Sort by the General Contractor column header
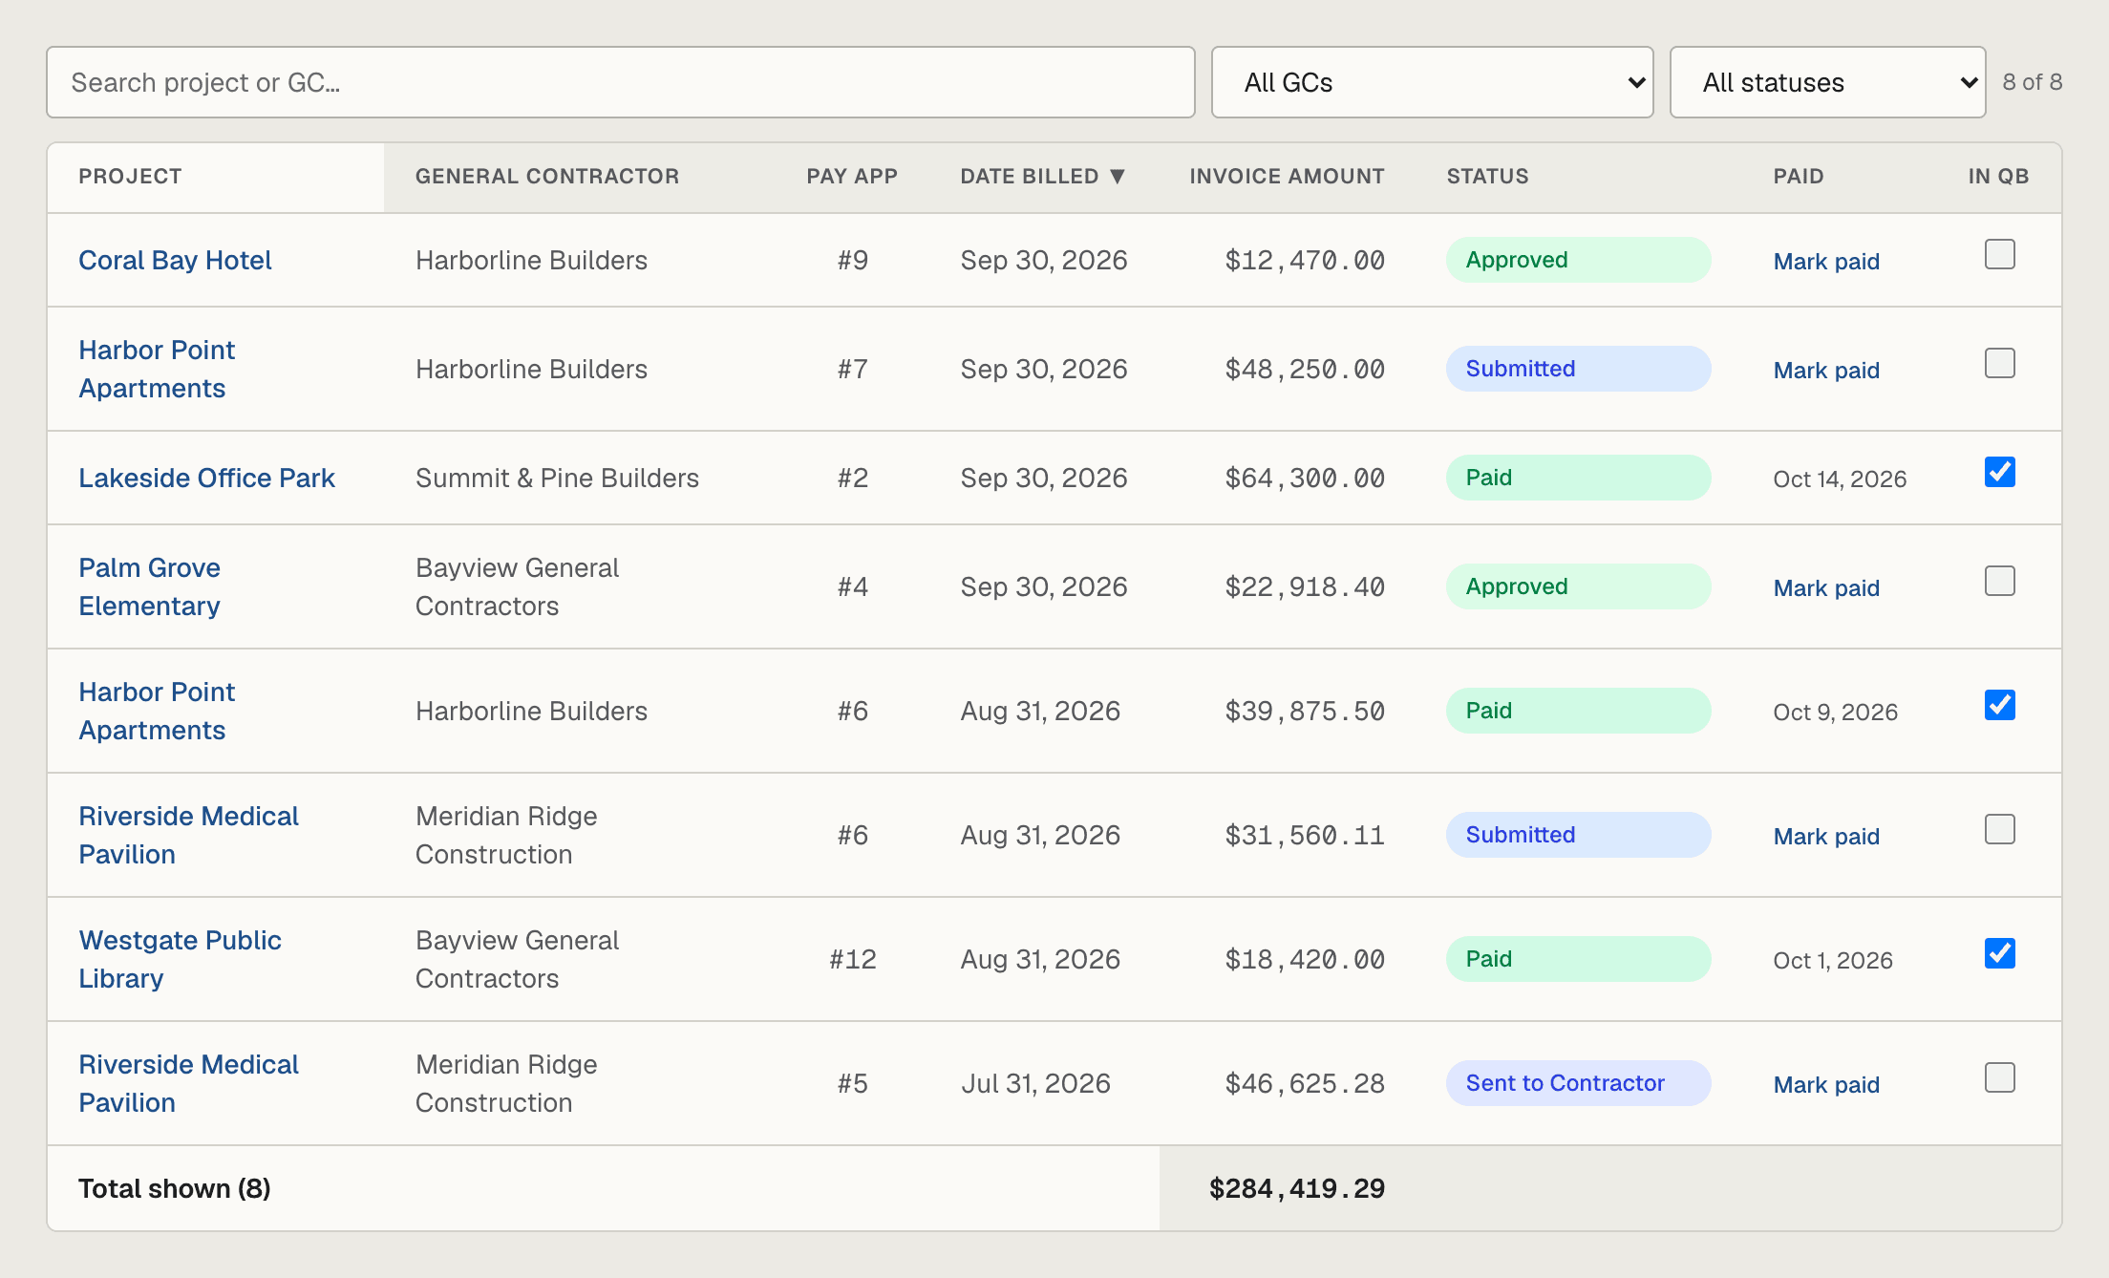Screen dimensions: 2109x1278 pyautogui.click(x=547, y=177)
